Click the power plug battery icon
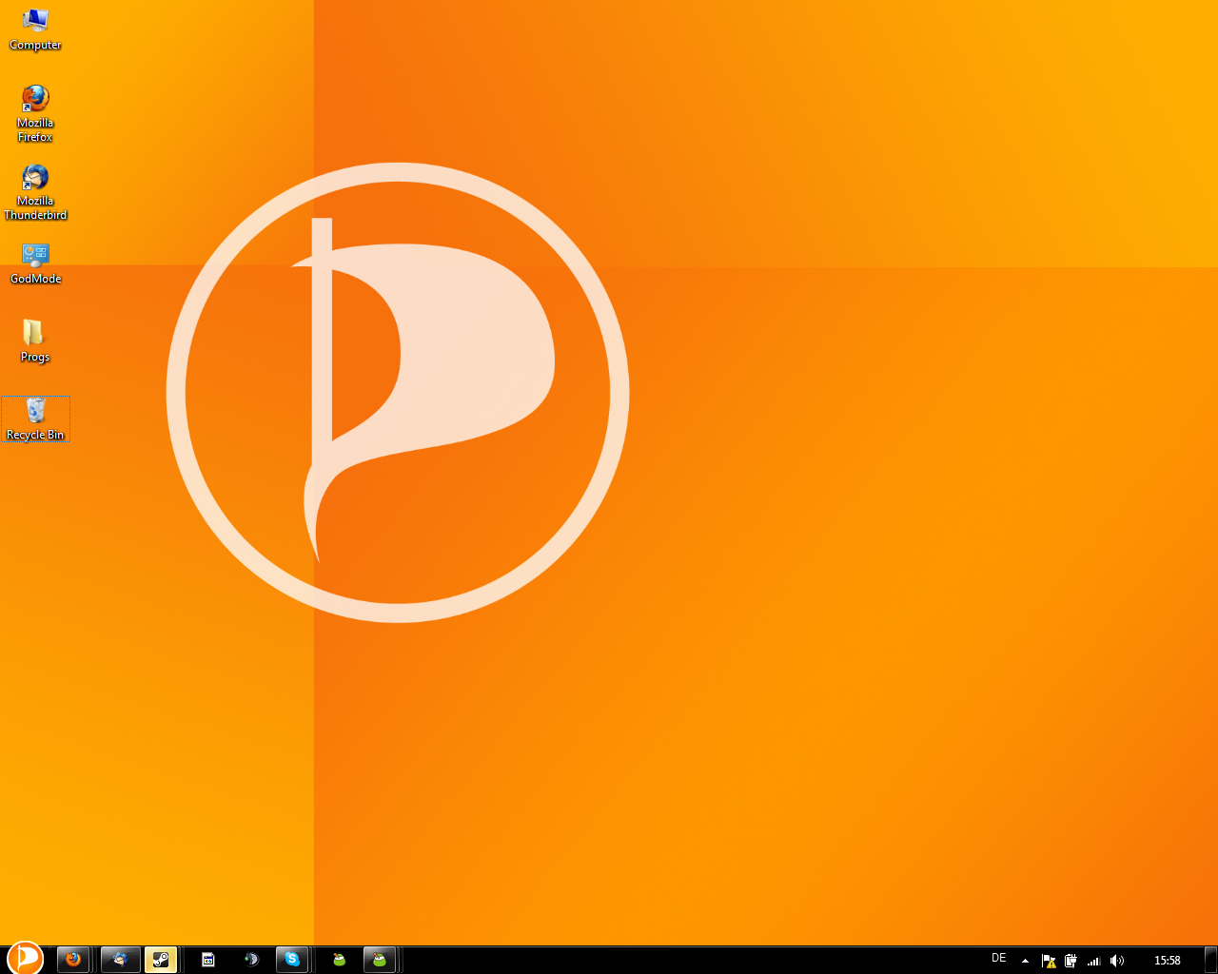 tap(1071, 961)
